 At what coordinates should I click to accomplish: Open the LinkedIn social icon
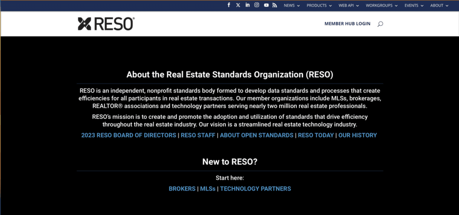point(247,5)
